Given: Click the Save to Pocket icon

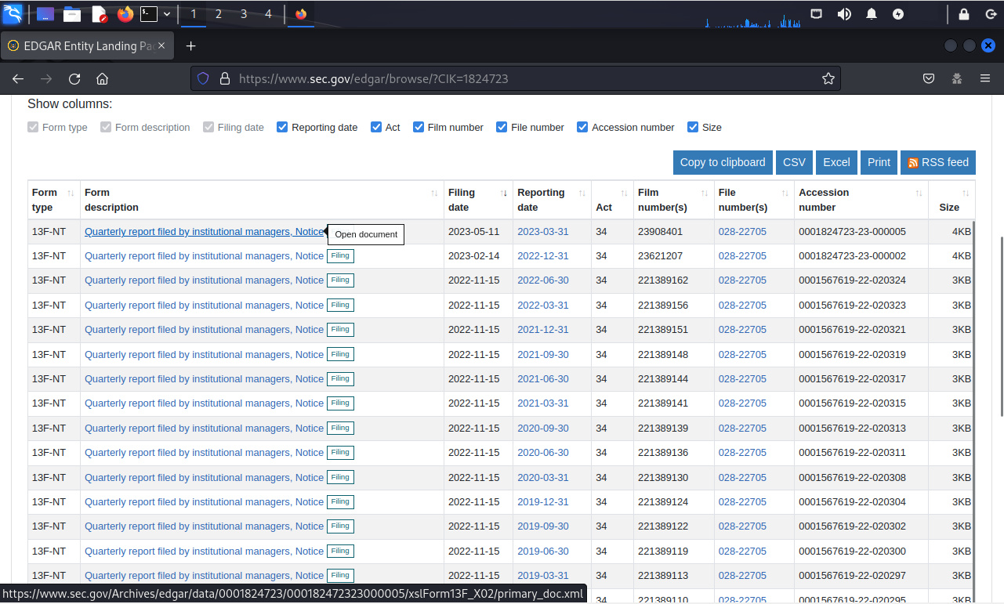Looking at the screenshot, I should tap(929, 78).
